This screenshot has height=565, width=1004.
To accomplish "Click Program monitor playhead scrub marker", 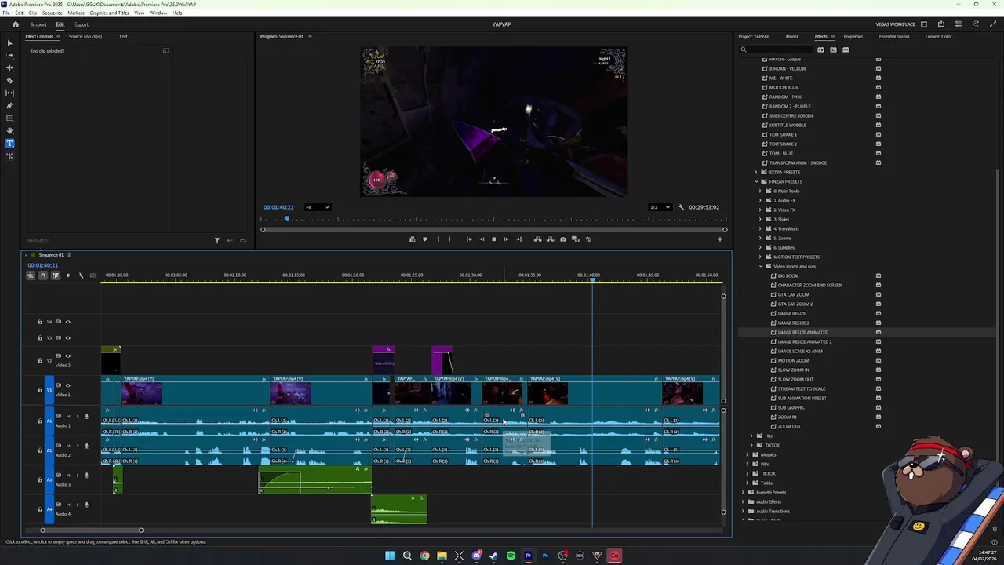I will 286,219.
